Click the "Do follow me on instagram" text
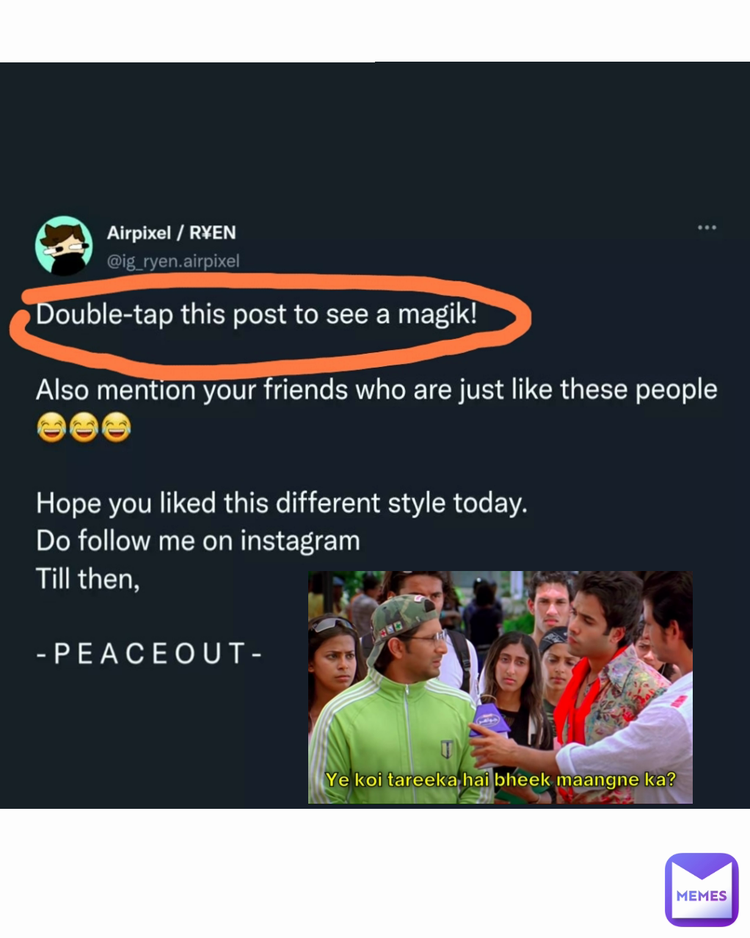The height and width of the screenshot is (938, 750). click(197, 541)
